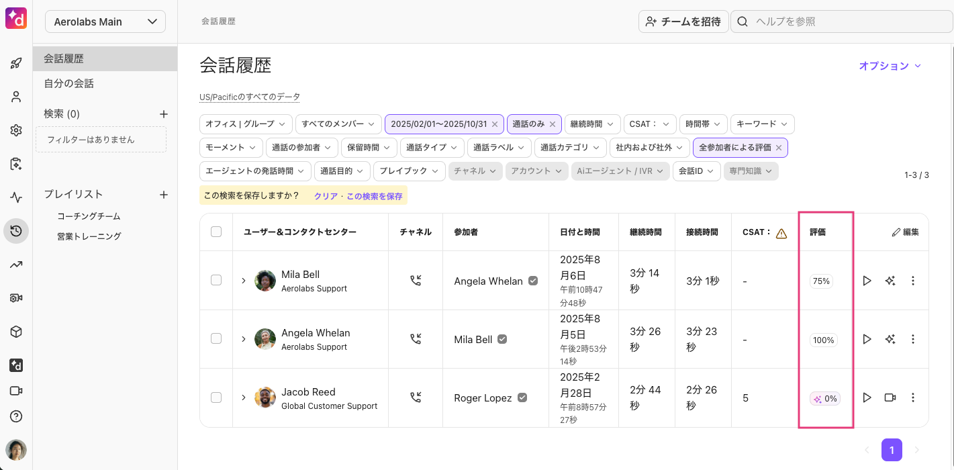Viewport: 954px width, 470px height.
Task: Open the 営業トレーニング playlist
Action: [x=89, y=236]
